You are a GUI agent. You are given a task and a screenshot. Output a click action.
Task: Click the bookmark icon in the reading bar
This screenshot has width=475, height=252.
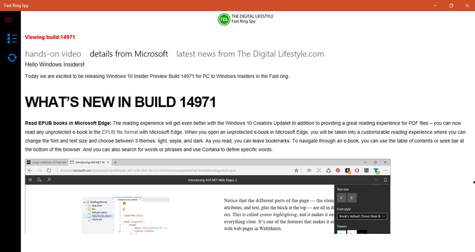pyautogui.click(x=385, y=180)
